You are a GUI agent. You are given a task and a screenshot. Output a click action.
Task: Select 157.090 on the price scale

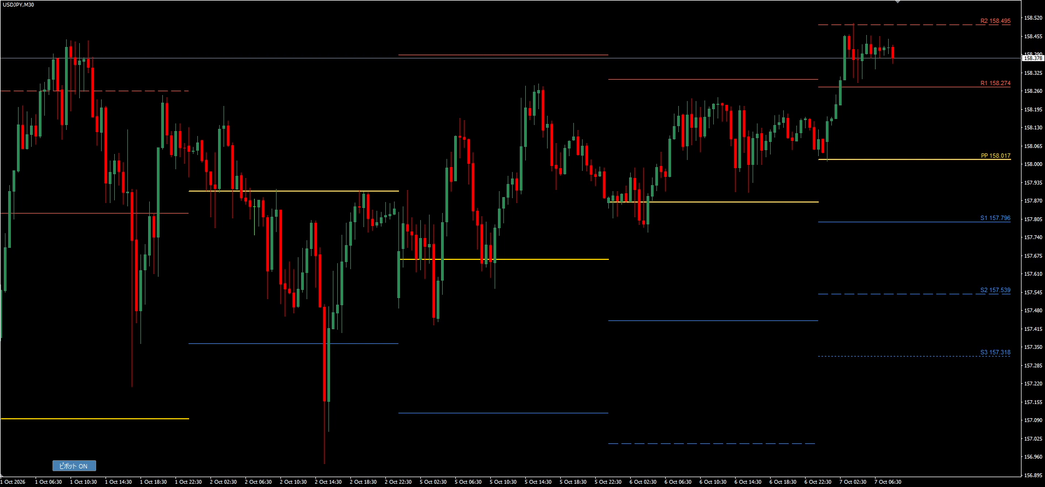(x=1032, y=420)
